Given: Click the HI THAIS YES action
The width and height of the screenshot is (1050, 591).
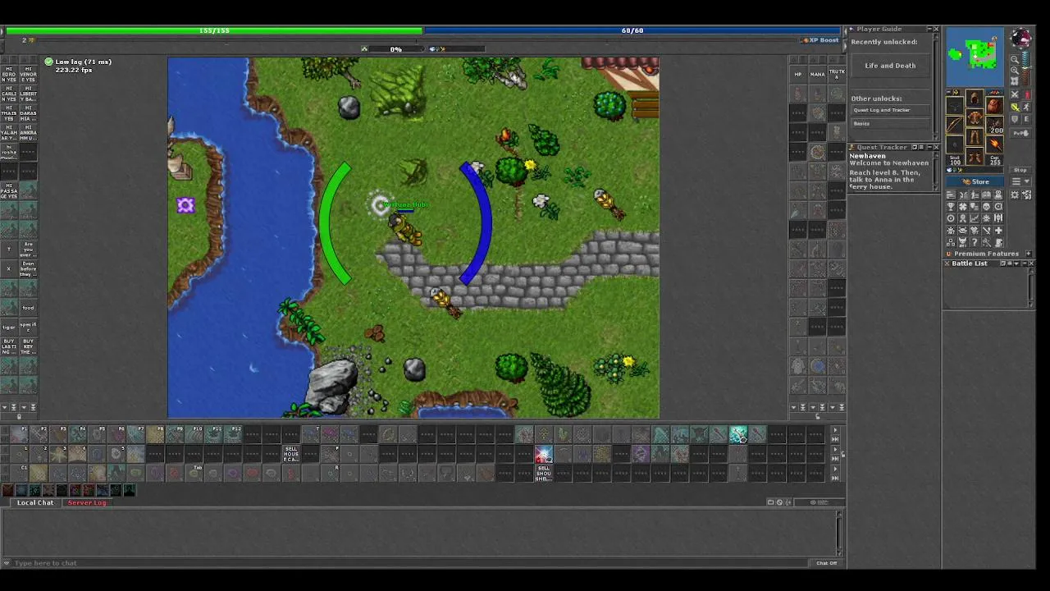Looking at the screenshot, I should [x=10, y=112].
